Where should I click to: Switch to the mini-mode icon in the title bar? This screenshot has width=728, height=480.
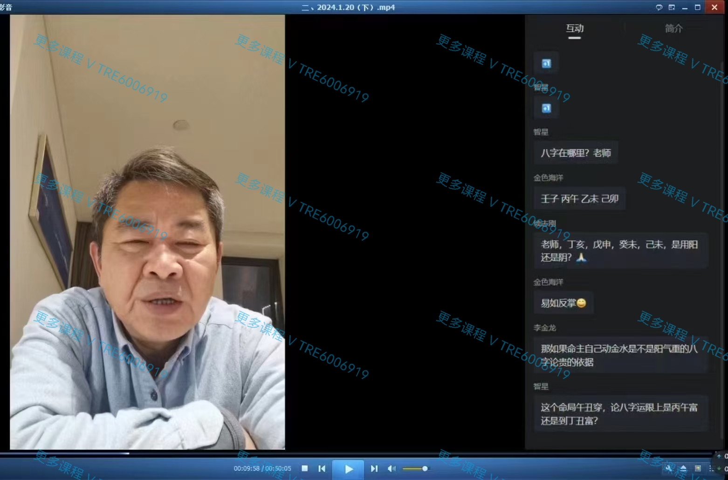click(x=672, y=7)
